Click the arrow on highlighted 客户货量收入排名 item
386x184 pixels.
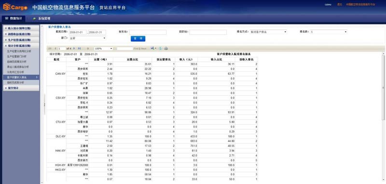point(37,78)
